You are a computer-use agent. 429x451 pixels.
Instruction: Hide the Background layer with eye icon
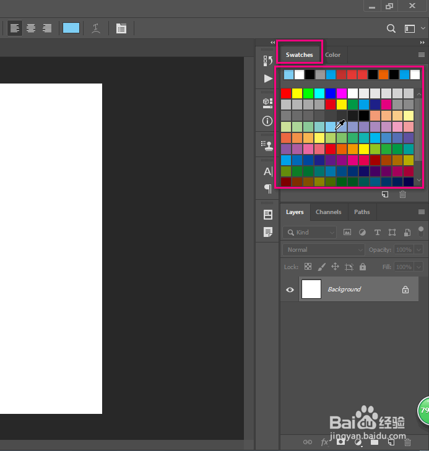click(290, 290)
